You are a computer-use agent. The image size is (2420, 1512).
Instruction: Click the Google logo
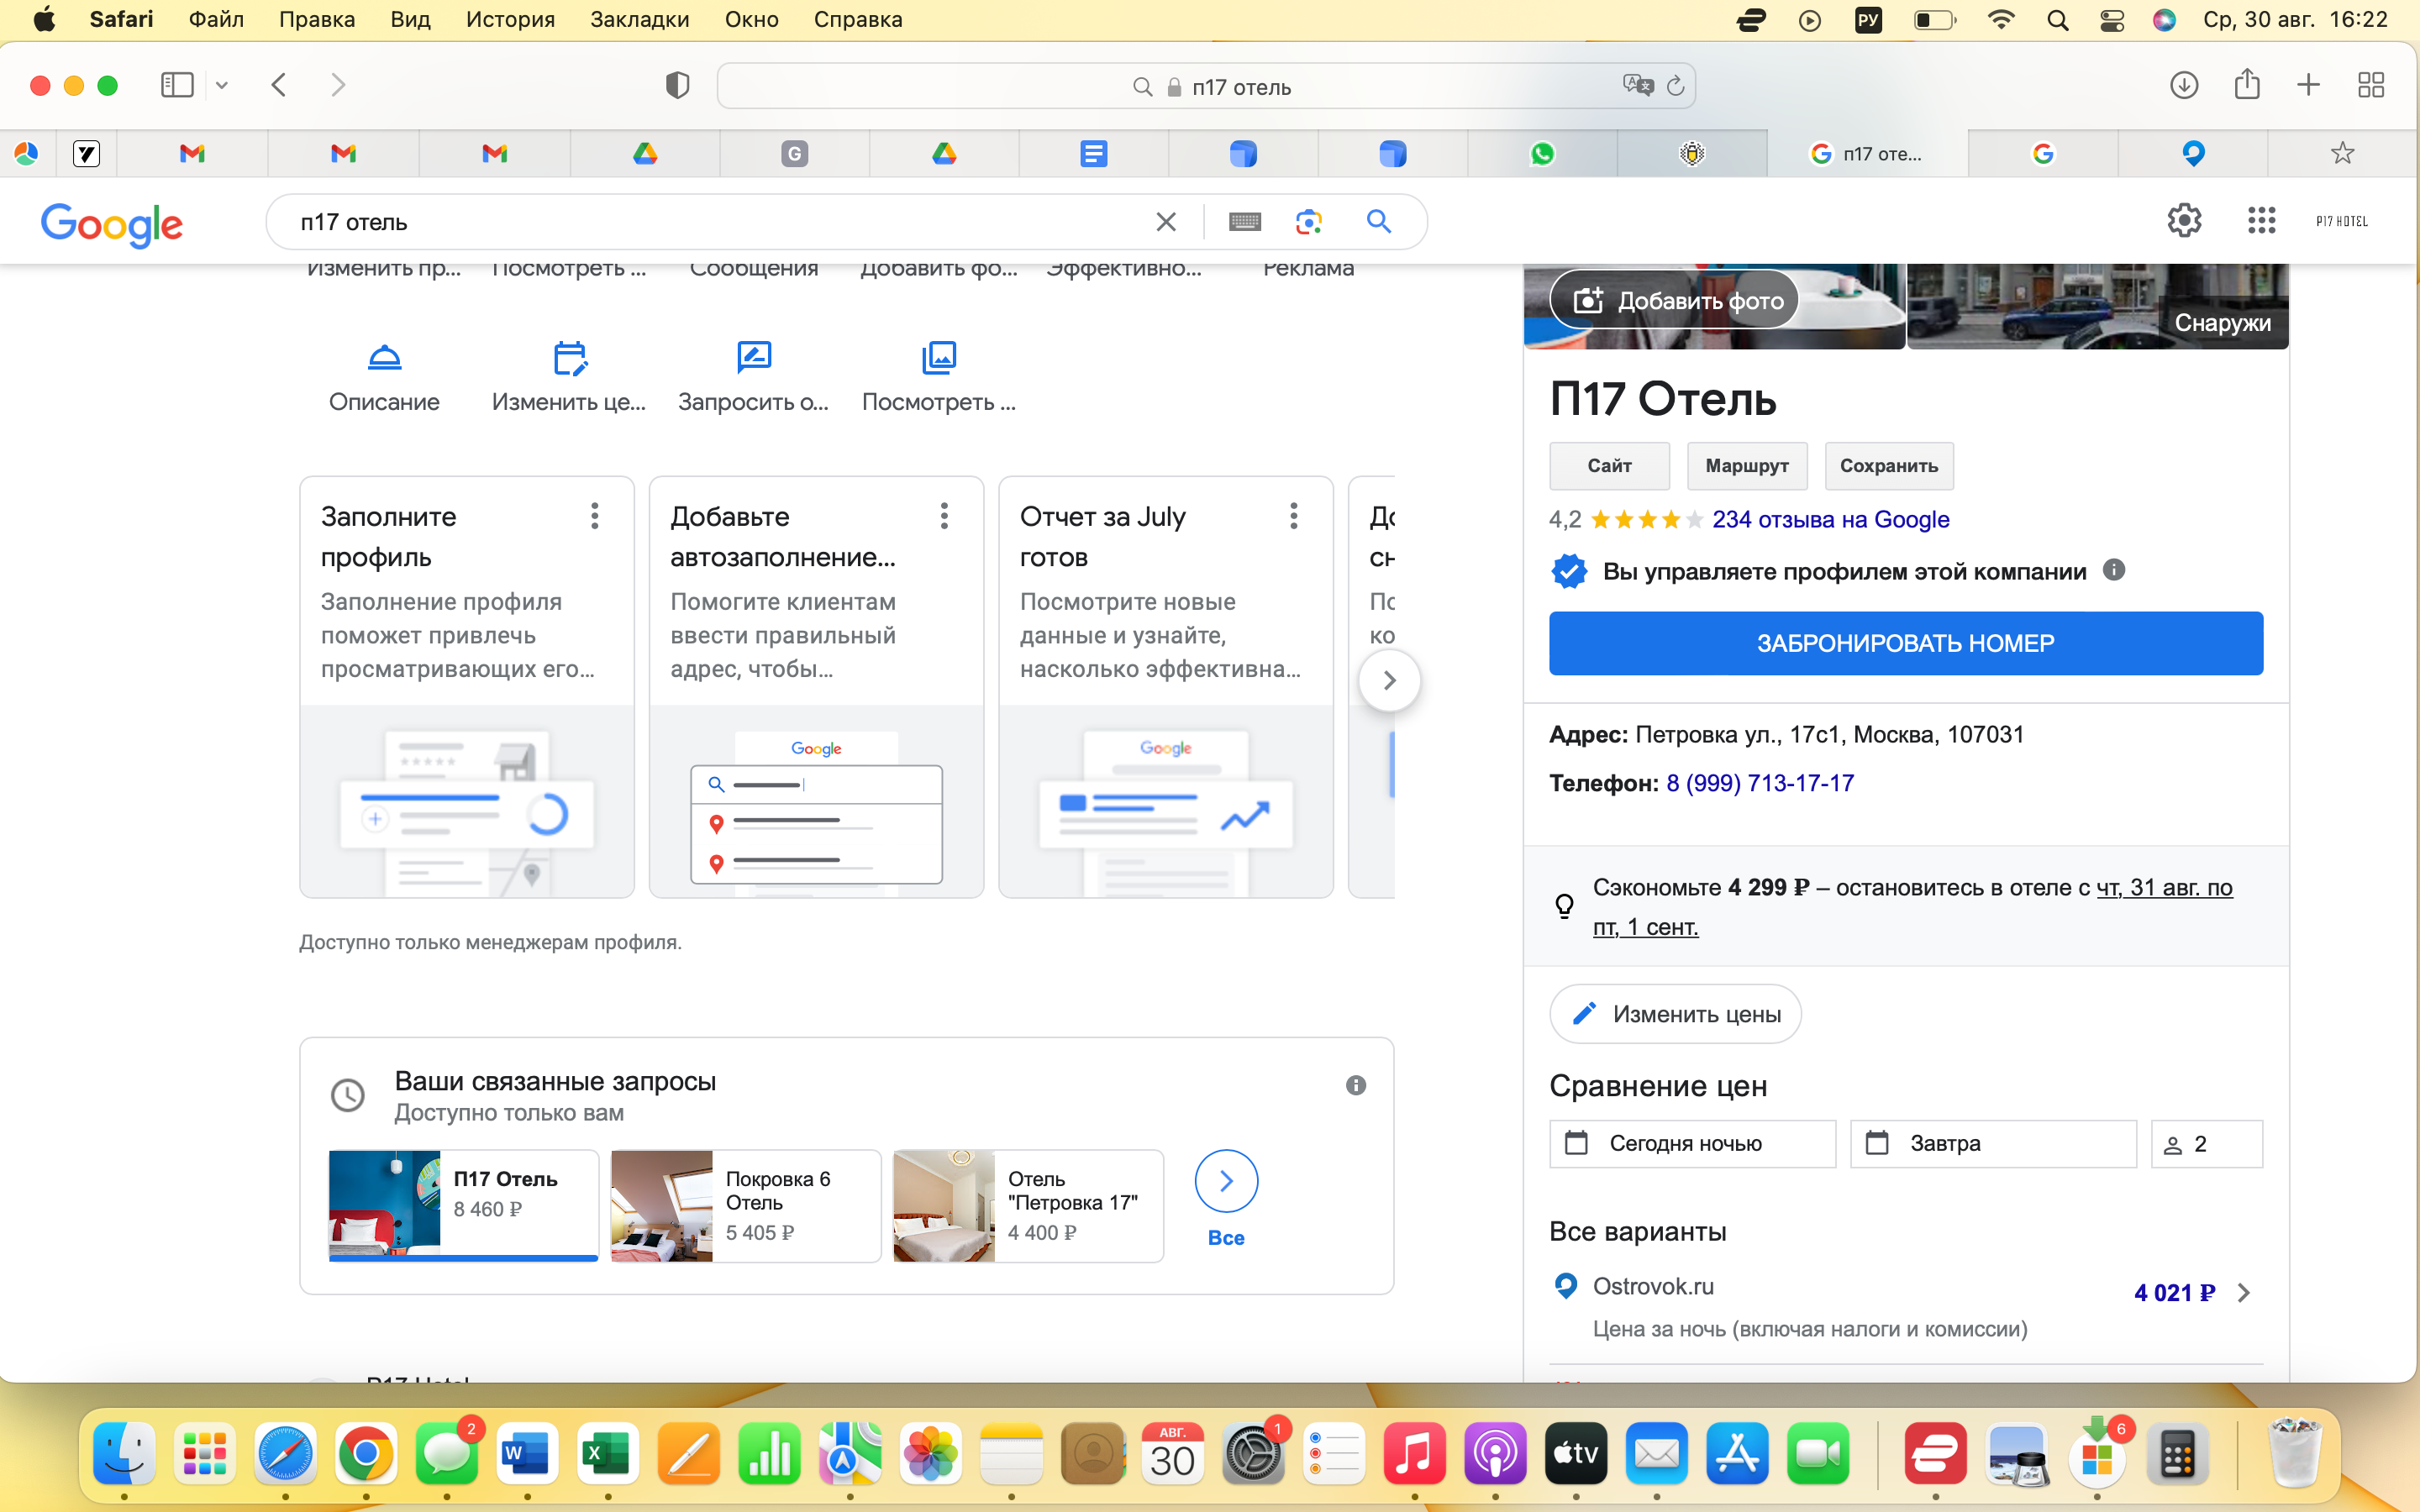[x=112, y=224]
